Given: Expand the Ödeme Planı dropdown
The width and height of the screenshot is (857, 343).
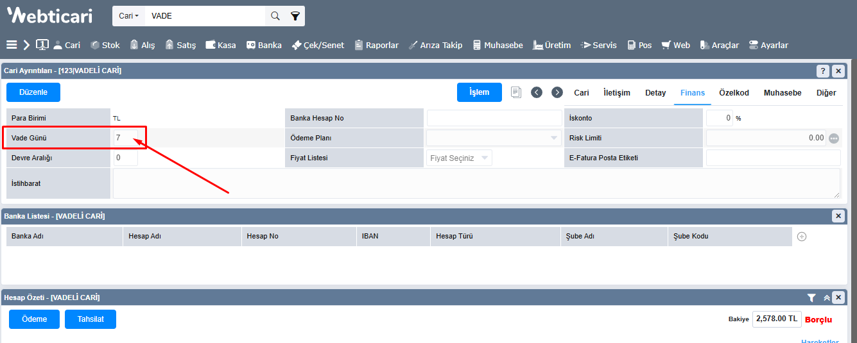Looking at the screenshot, I should pyautogui.click(x=493, y=138).
